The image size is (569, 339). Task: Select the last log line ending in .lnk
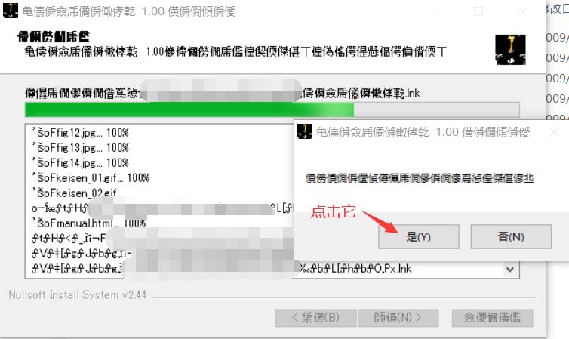tap(221, 269)
